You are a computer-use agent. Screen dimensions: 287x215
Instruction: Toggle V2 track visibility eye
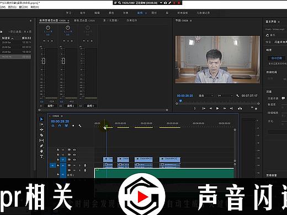click(75, 155)
